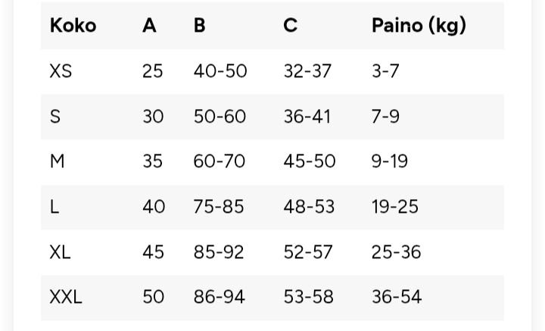This screenshot has height=331, width=545.
Task: Click the C value 36-41 cell
Action: pyautogui.click(x=307, y=117)
